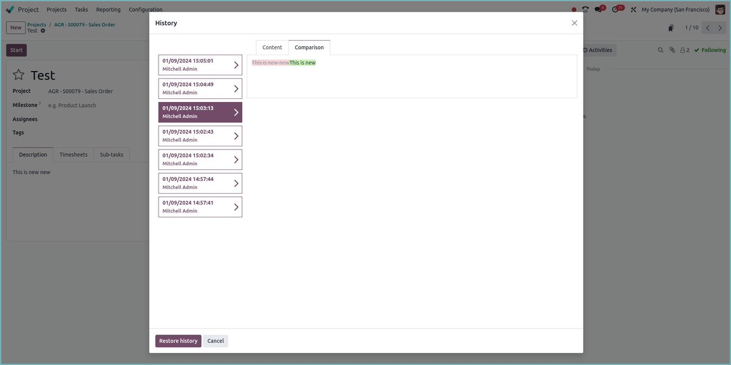Select the 01/09/2024 15:05:01 history revision
The image size is (731, 365).
tap(200, 65)
